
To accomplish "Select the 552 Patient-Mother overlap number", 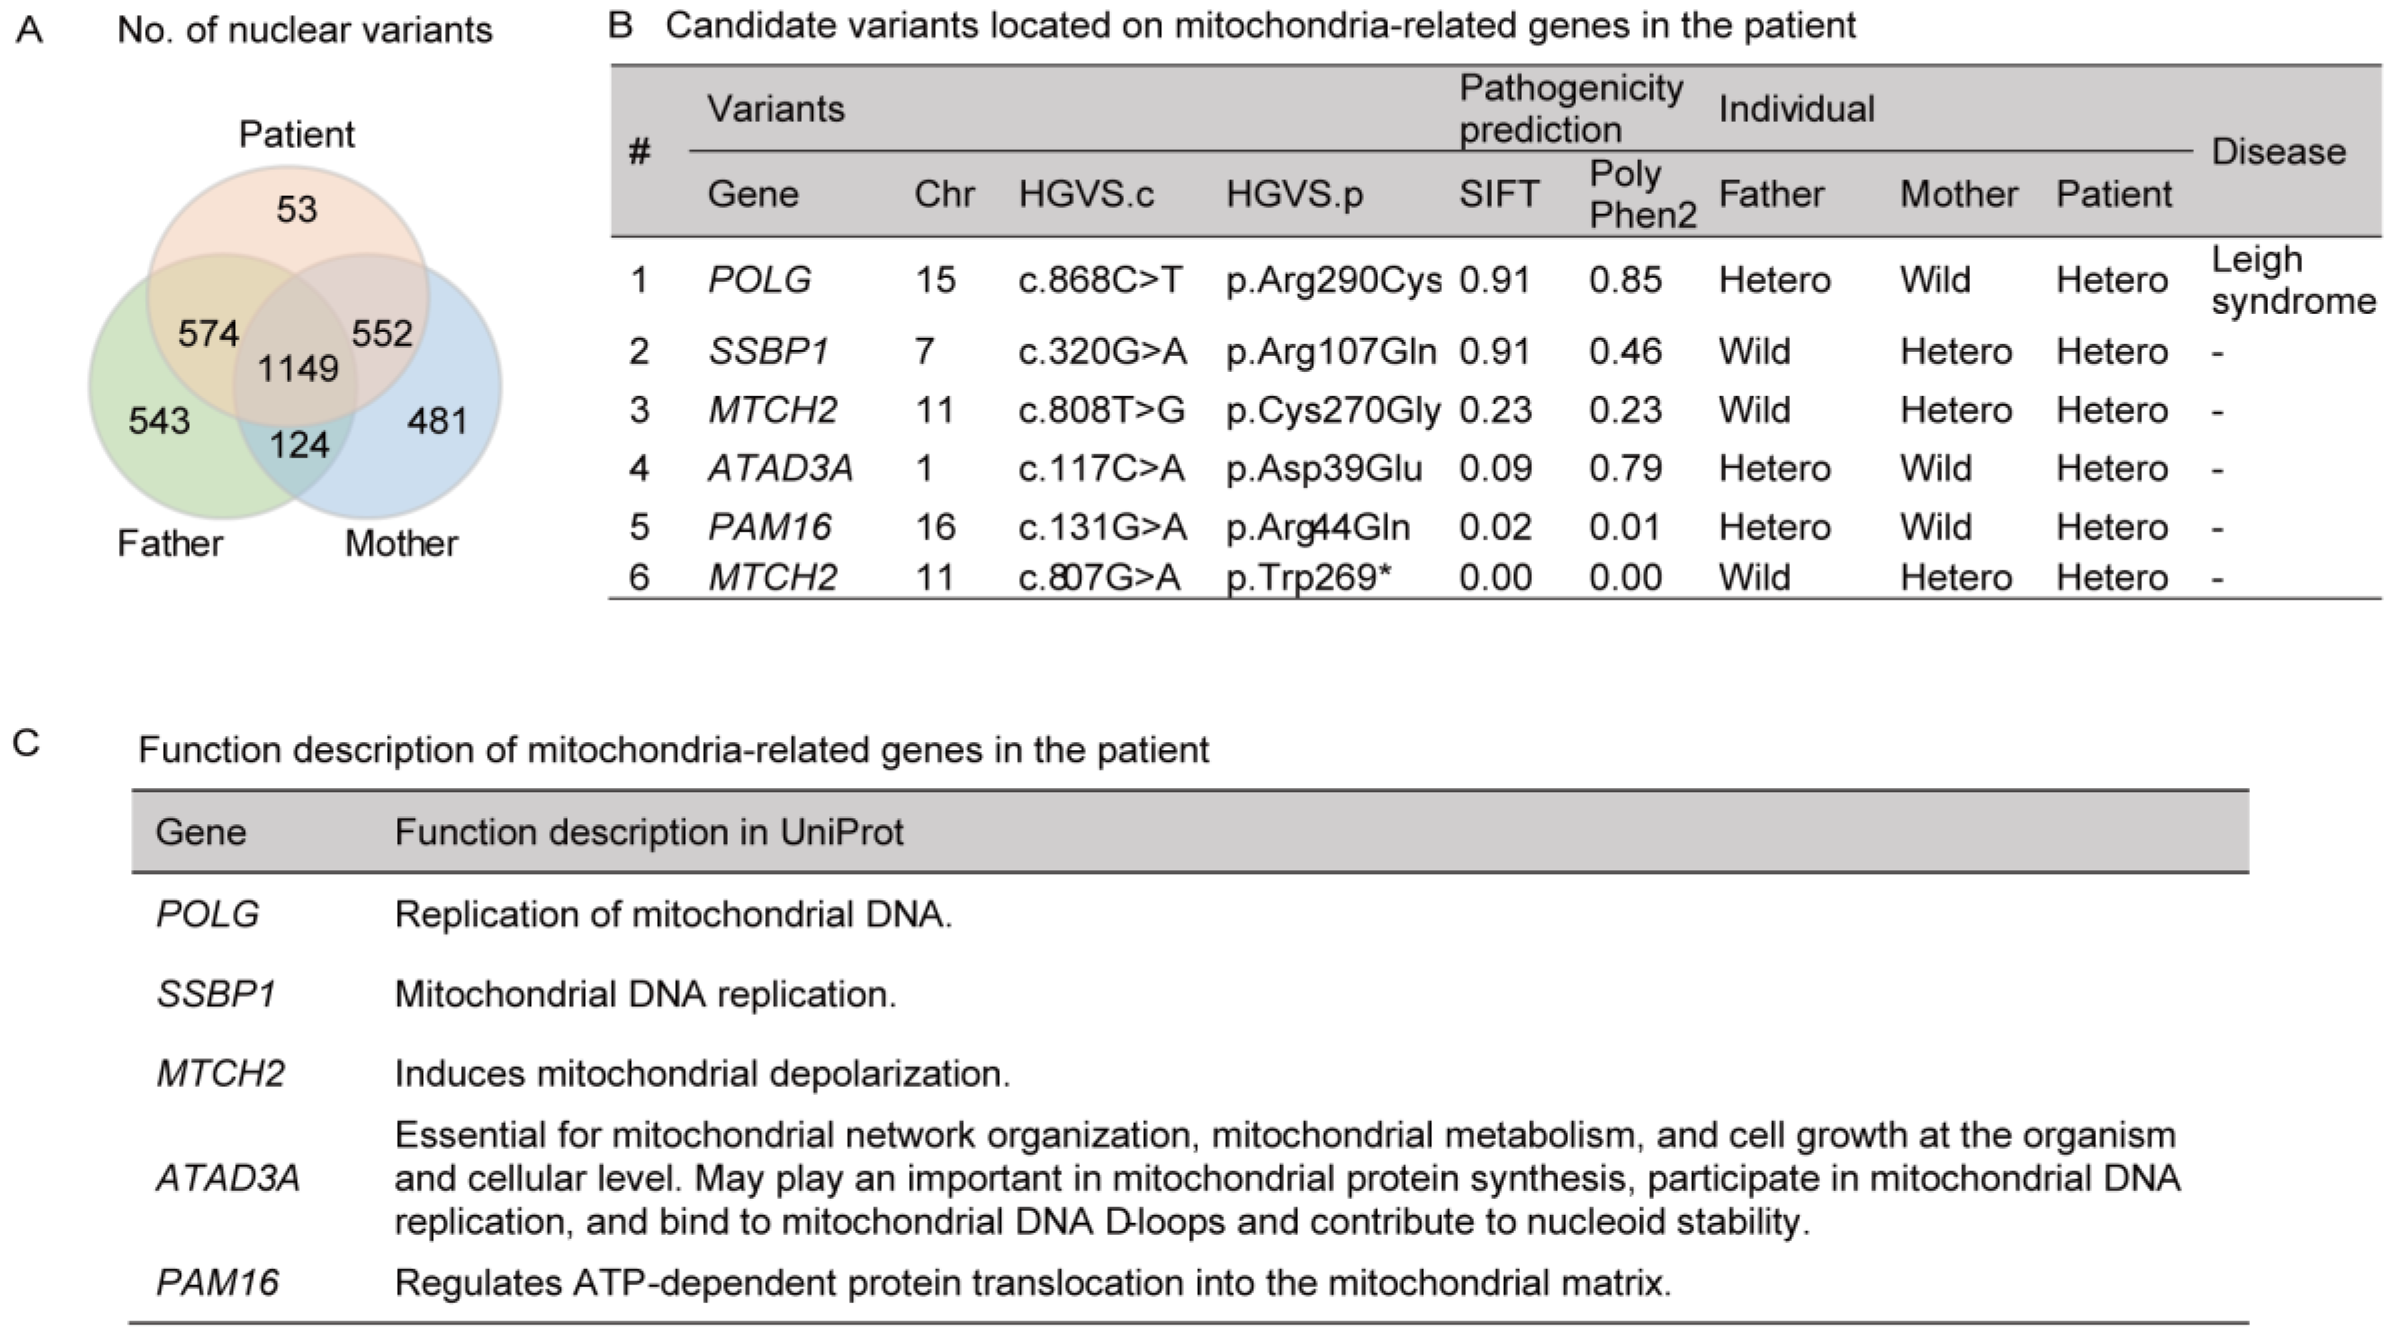I will (382, 333).
